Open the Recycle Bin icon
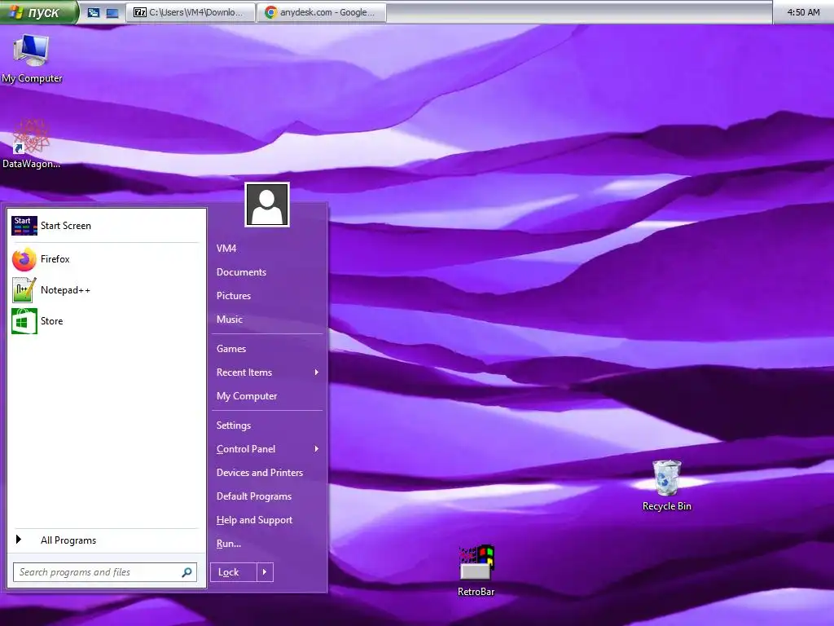 coord(666,486)
